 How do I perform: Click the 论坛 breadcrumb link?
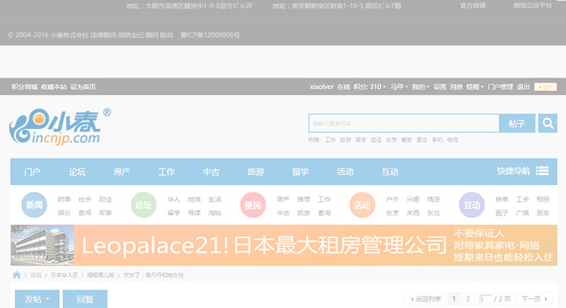pyautogui.click(x=36, y=275)
